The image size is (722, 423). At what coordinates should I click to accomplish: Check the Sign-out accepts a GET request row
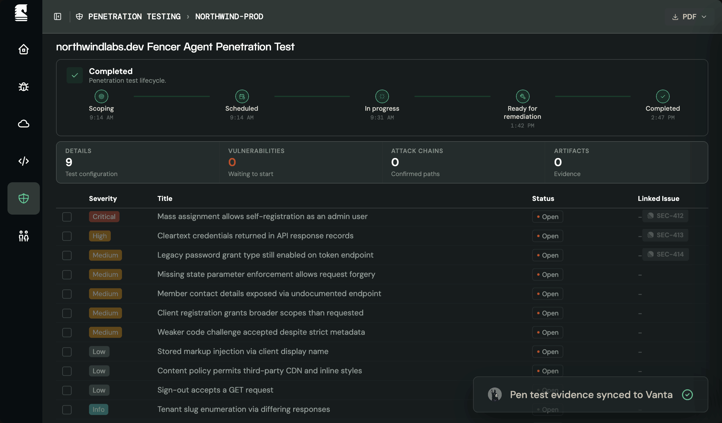point(67,390)
